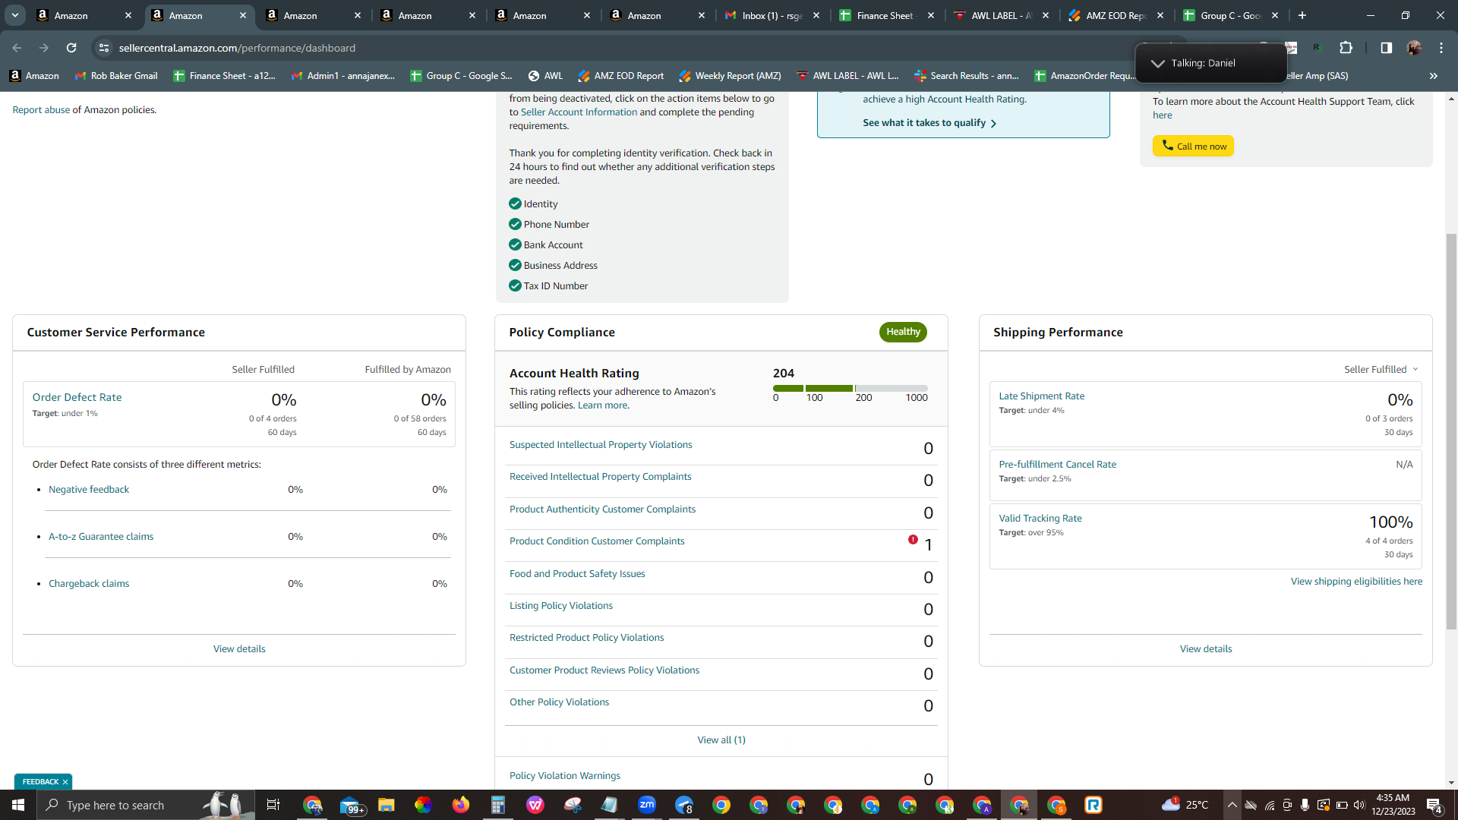The height and width of the screenshot is (820, 1458).
Task: Open the Seller Account Information link
Action: (x=579, y=112)
